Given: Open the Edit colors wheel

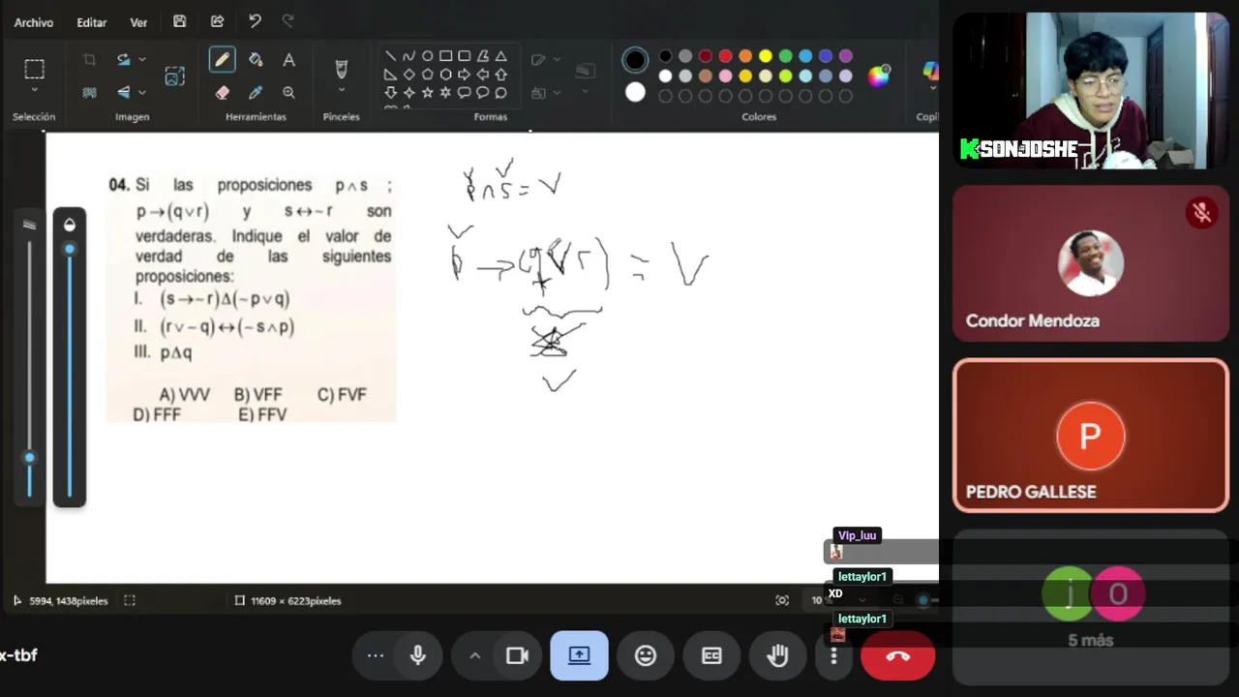Looking at the screenshot, I should coord(879,76).
